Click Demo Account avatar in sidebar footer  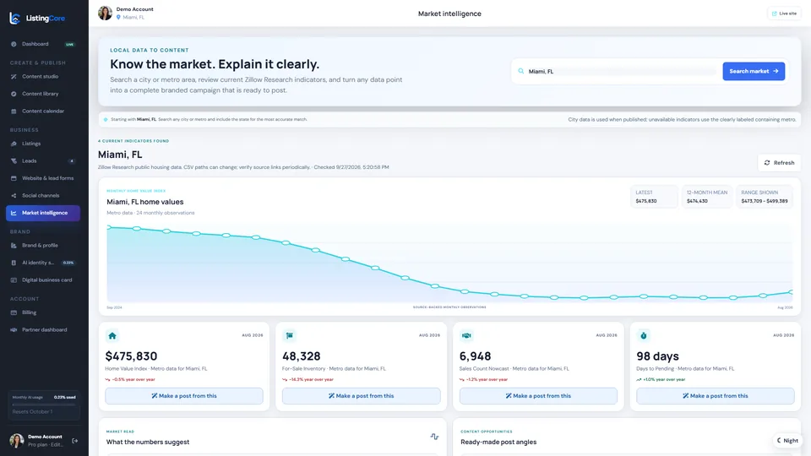tap(17, 441)
